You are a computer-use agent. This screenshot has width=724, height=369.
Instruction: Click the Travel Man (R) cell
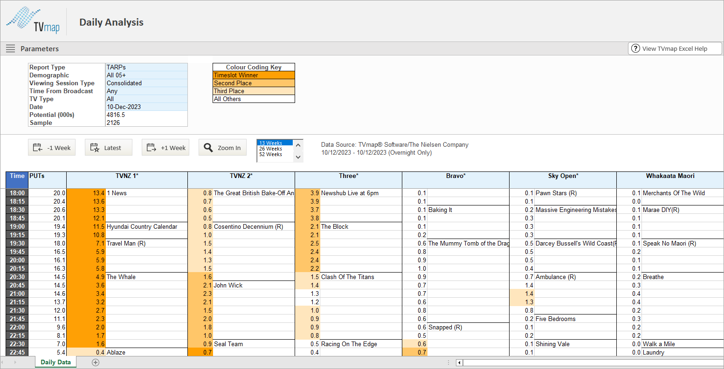pyautogui.click(x=146, y=243)
